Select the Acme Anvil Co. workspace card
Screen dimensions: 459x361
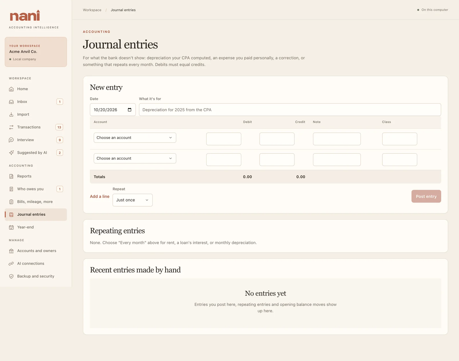coord(36,52)
